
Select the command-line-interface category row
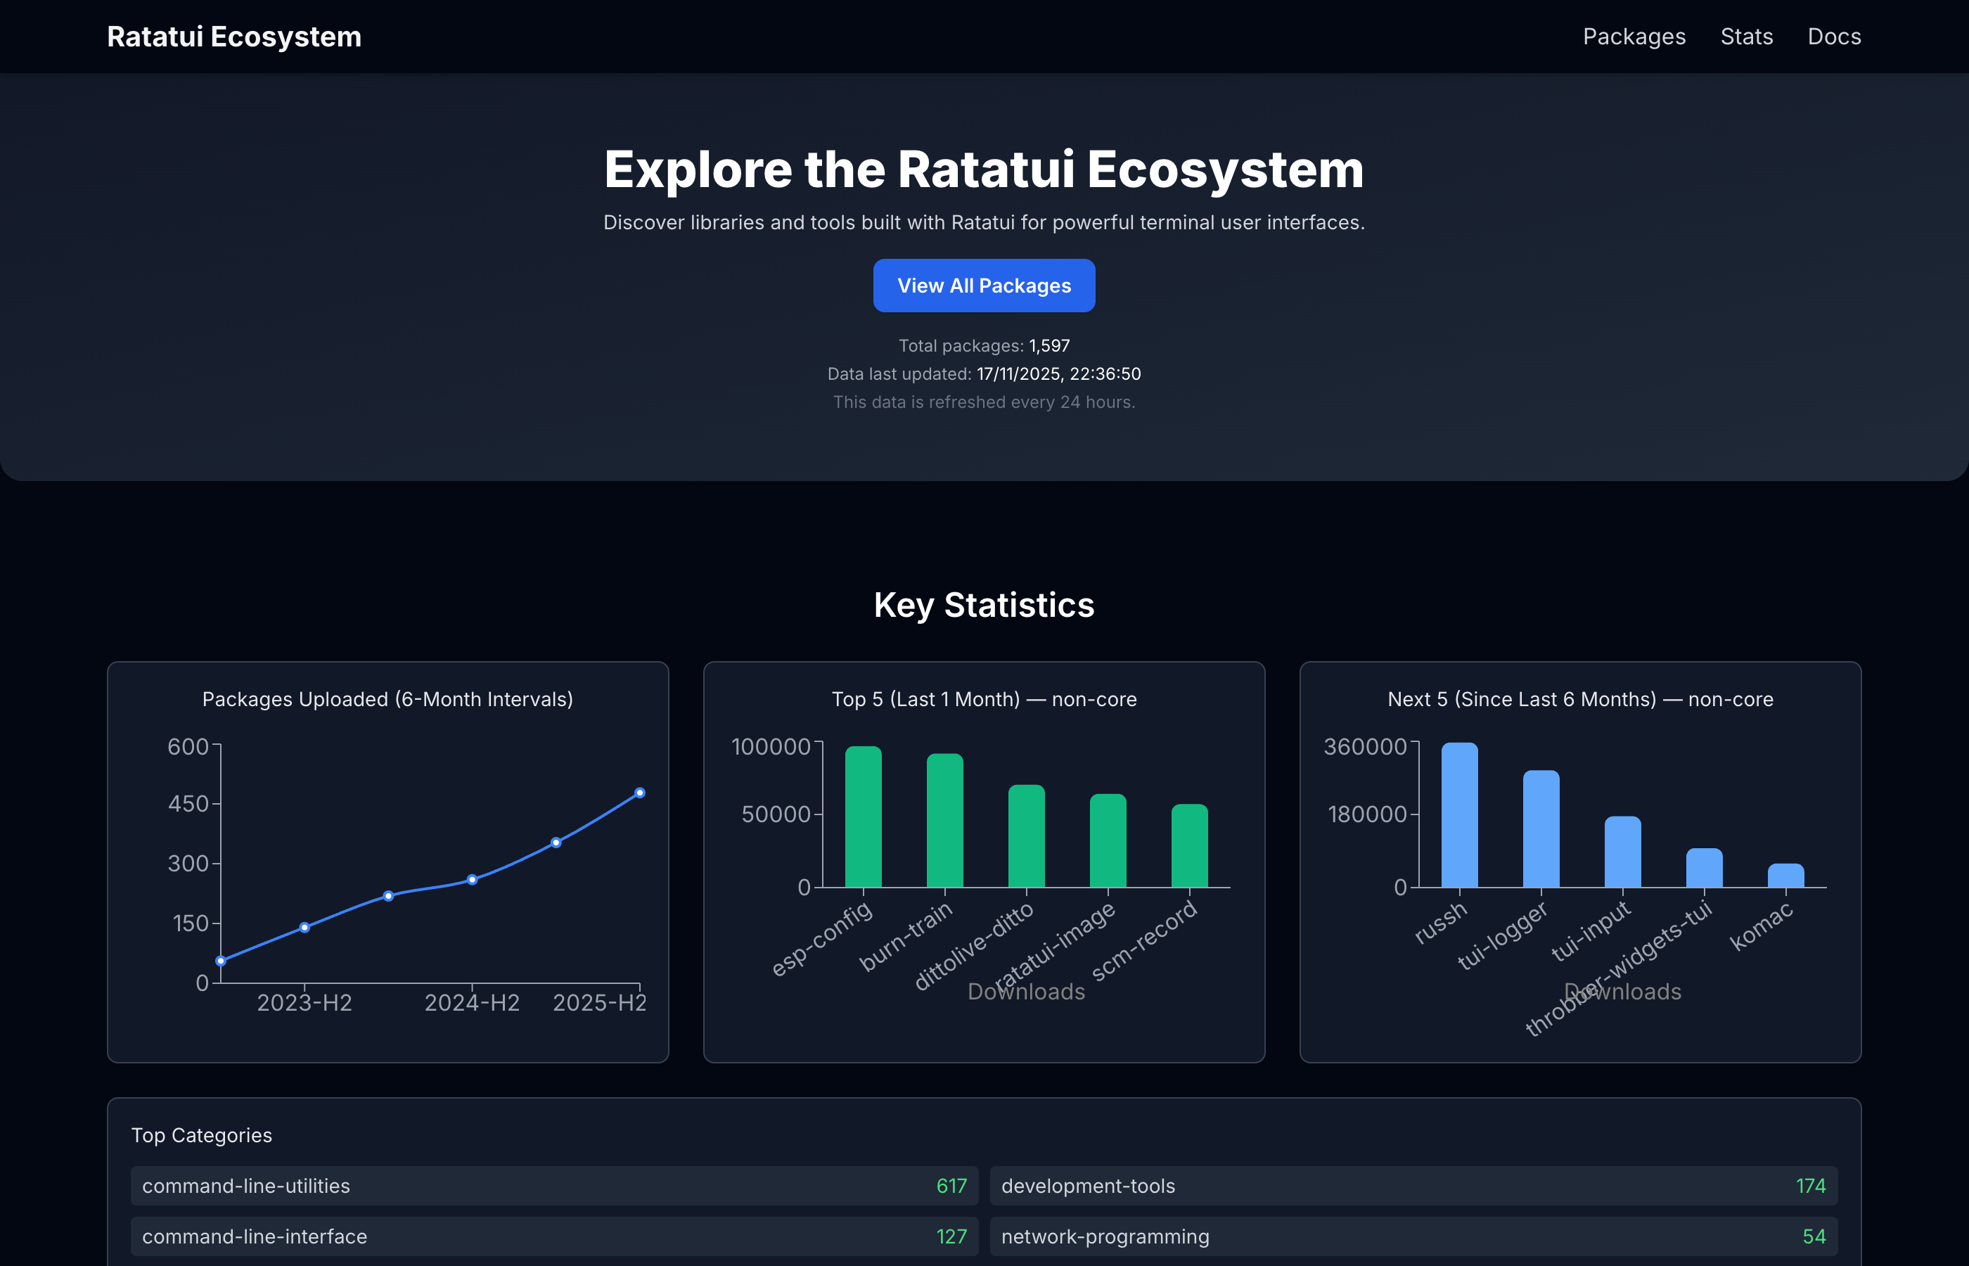tap(554, 1236)
